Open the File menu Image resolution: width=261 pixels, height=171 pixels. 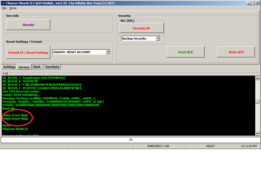click(x=4, y=8)
